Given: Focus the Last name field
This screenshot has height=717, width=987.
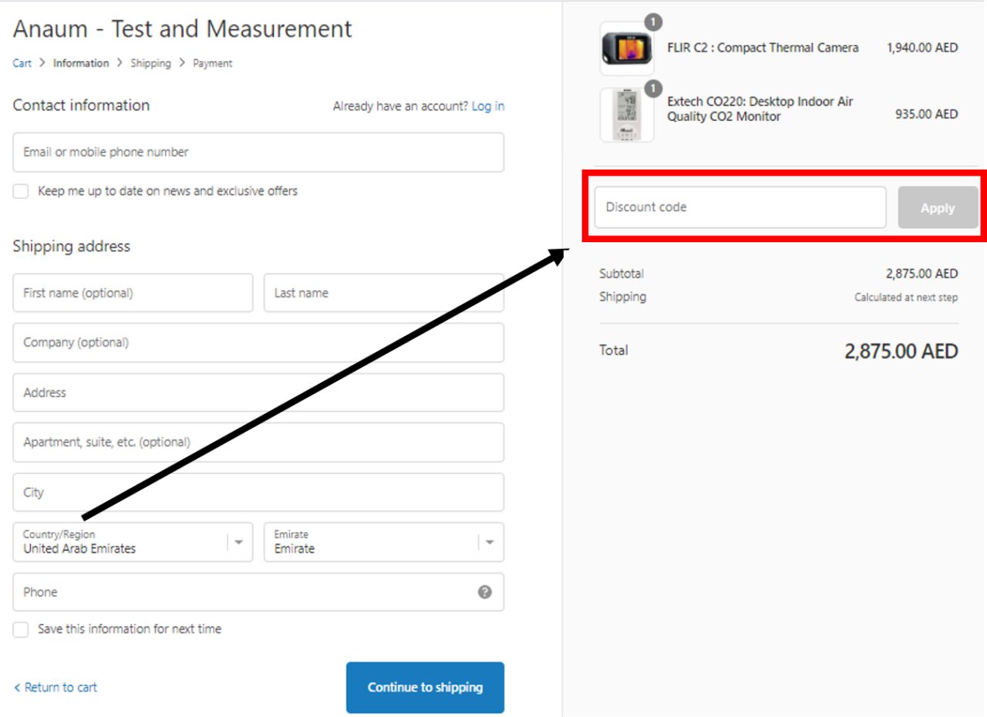Looking at the screenshot, I should pos(384,293).
